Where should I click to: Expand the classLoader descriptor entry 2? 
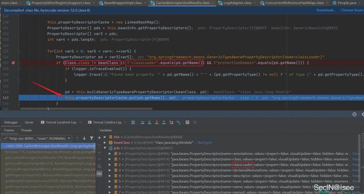coord(110,165)
